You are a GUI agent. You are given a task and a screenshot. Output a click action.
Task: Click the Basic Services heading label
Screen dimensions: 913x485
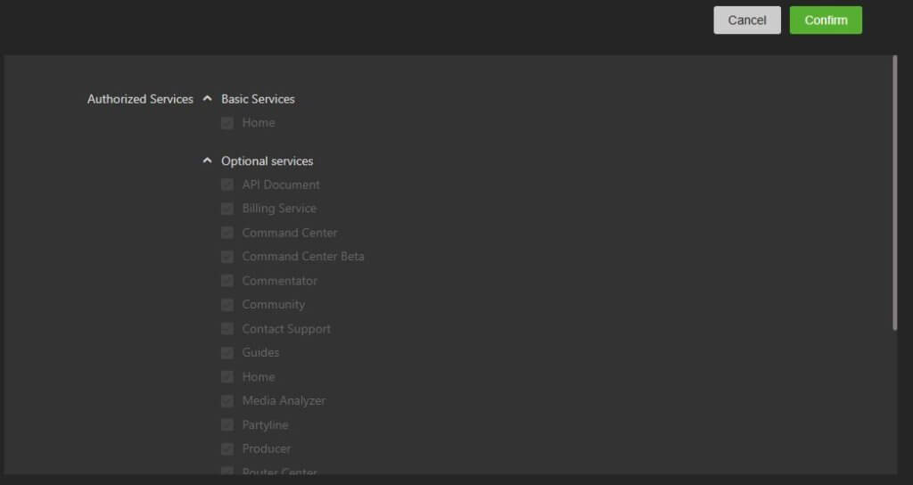pos(258,99)
